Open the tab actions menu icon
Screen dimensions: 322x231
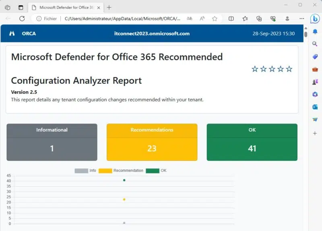[21, 8]
